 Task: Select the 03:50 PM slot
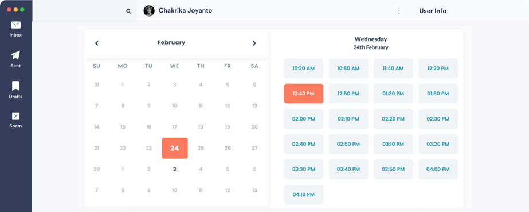(x=393, y=169)
